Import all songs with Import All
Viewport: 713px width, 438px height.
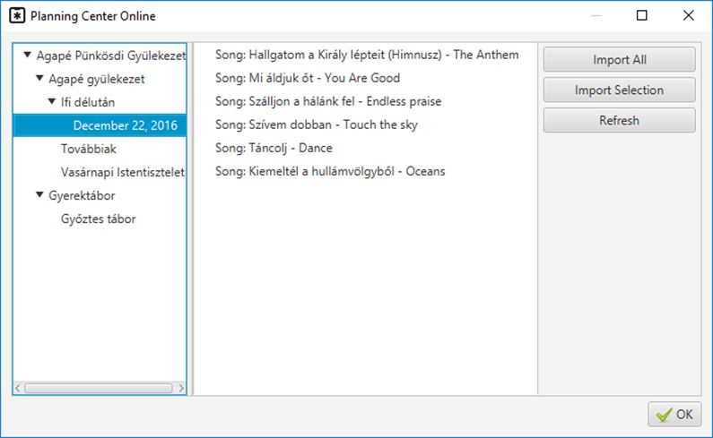pos(620,59)
